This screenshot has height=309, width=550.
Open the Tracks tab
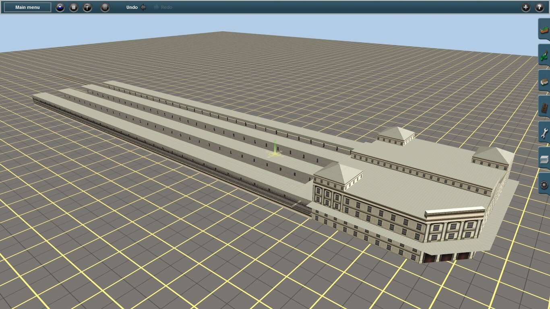point(544,106)
